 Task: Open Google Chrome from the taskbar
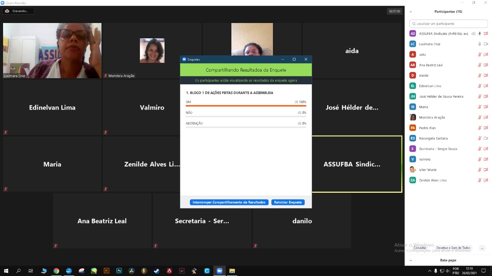(x=57, y=271)
